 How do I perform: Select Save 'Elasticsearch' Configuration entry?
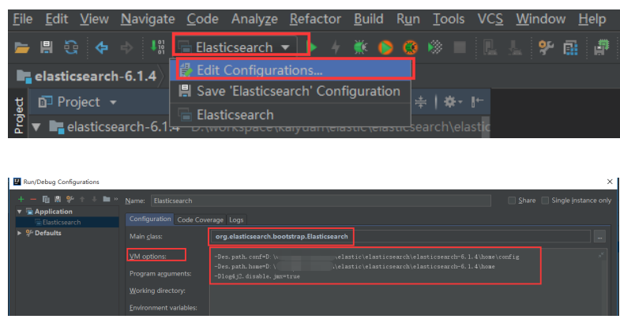(291, 92)
